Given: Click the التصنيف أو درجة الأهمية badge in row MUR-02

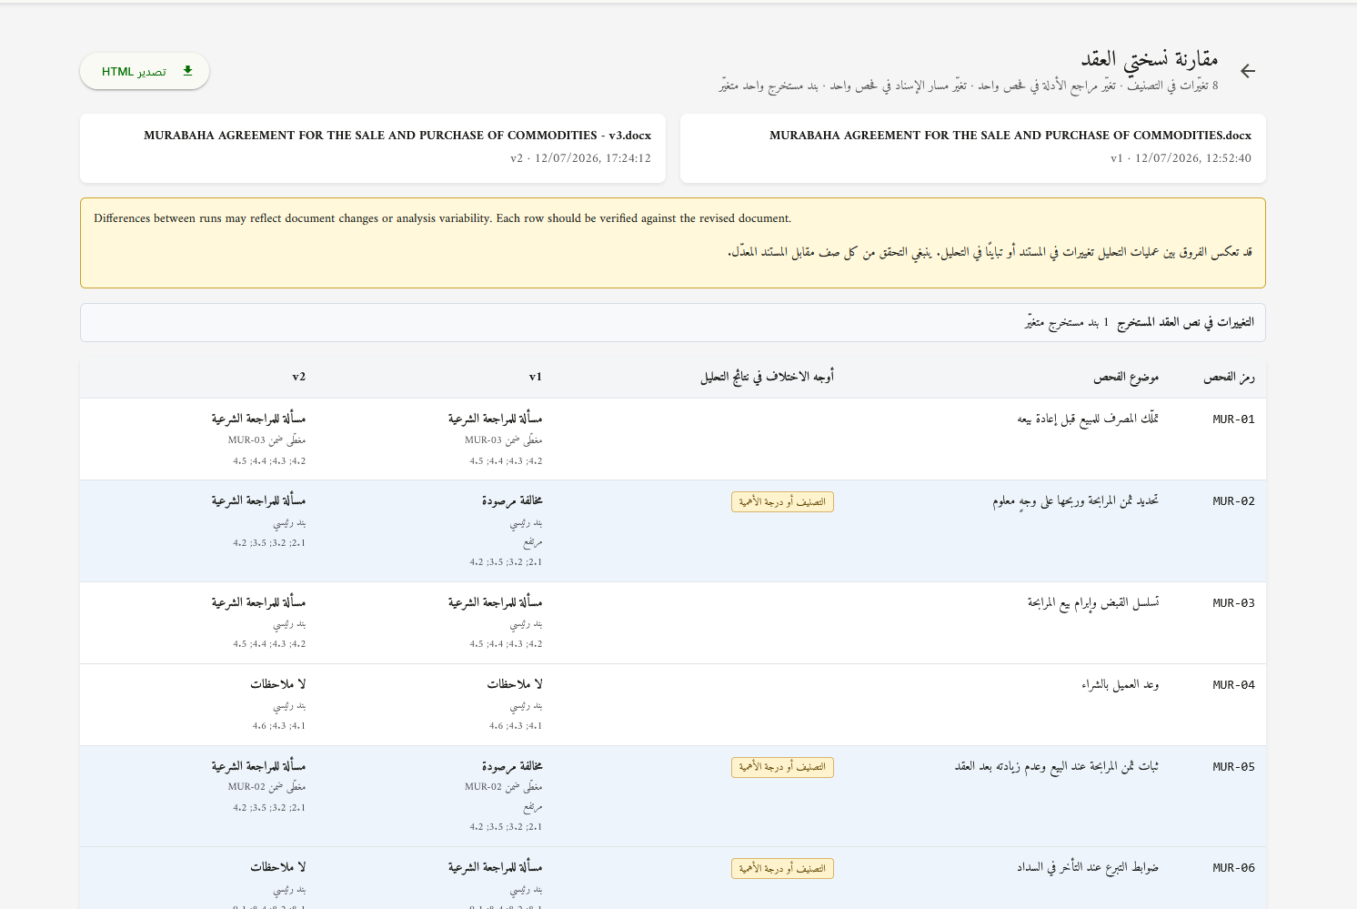Looking at the screenshot, I should click(x=782, y=502).
